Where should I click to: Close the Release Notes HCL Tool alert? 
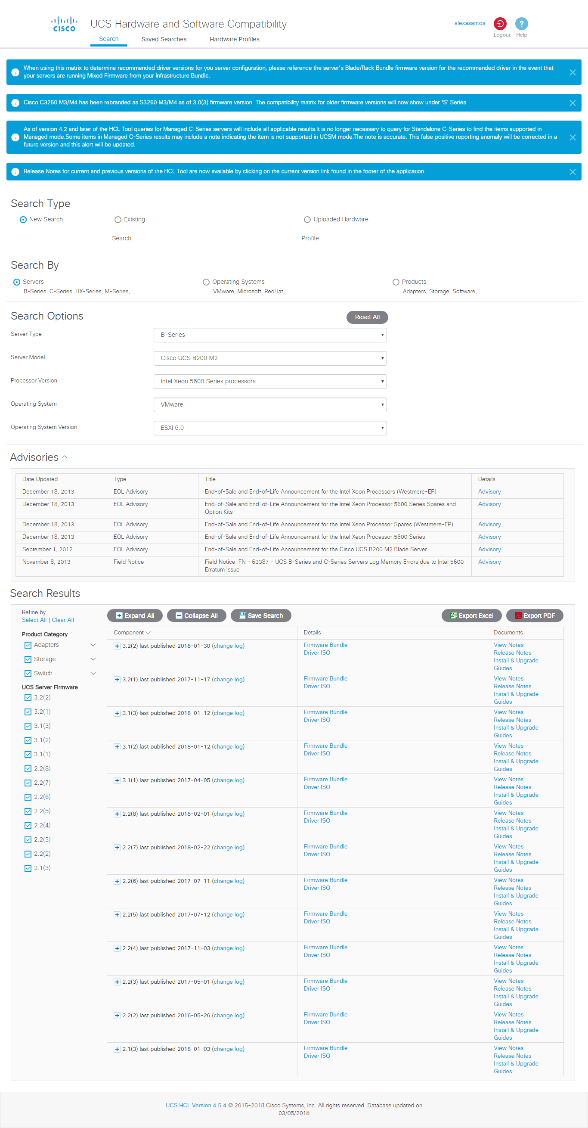(x=572, y=172)
